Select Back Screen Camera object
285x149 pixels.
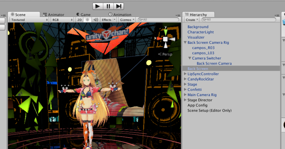[x=214, y=63]
